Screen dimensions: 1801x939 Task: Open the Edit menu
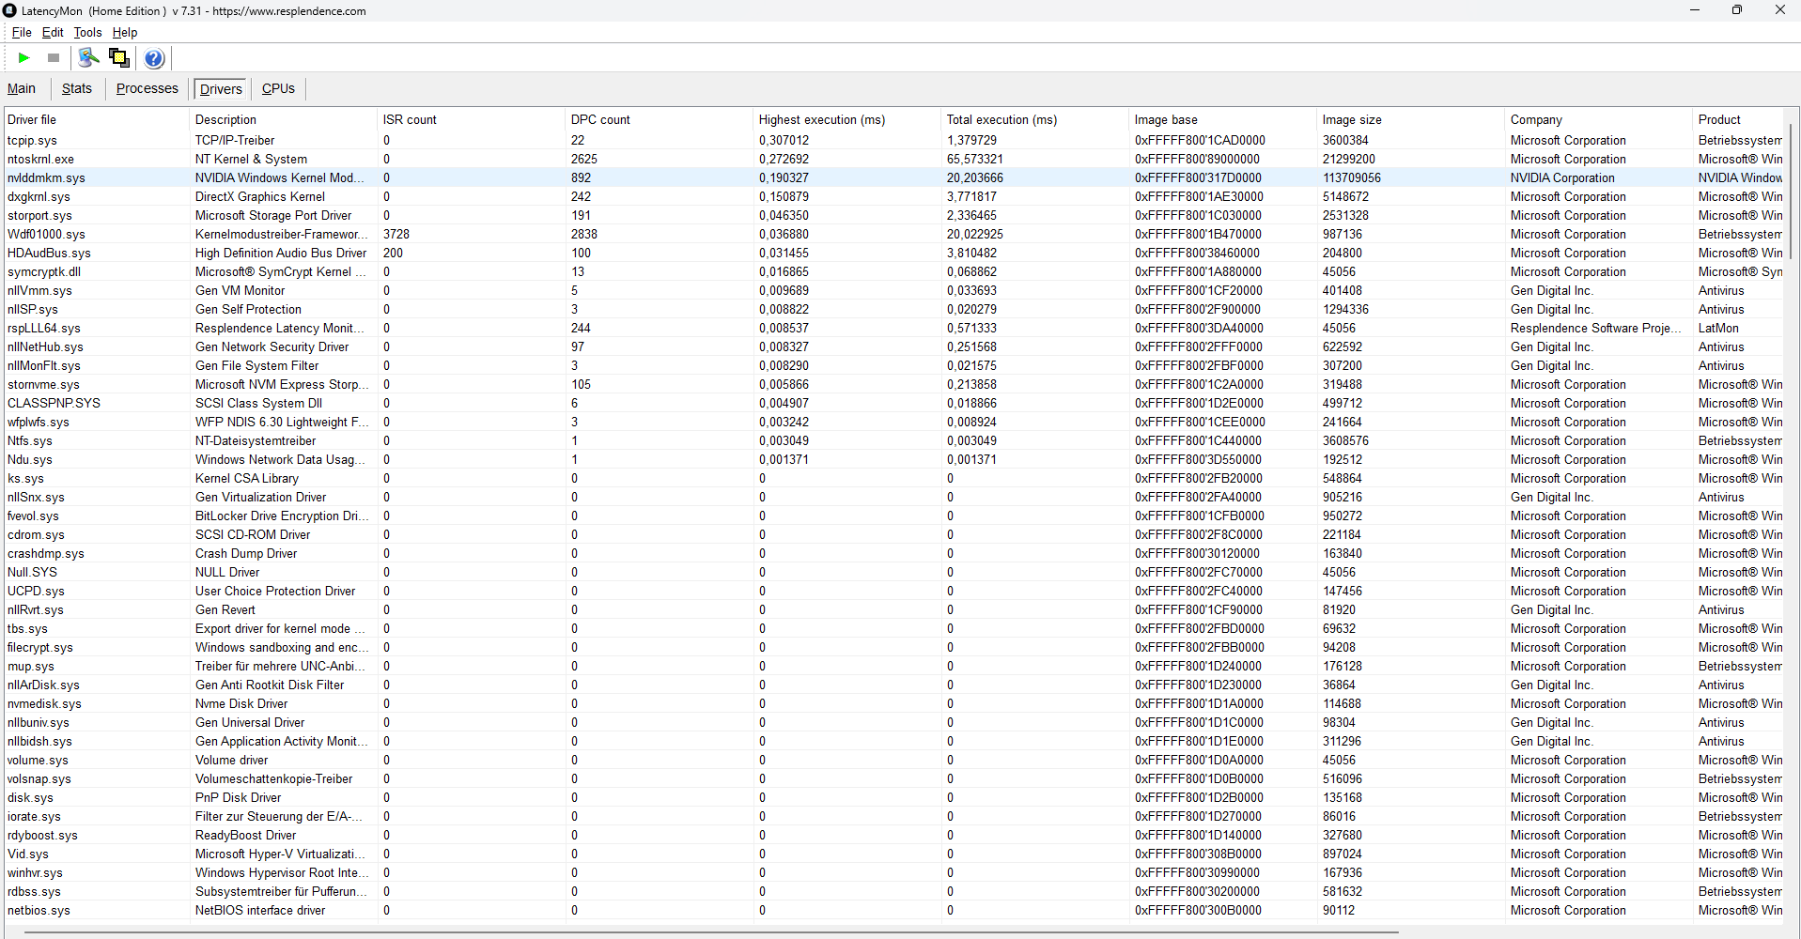52,32
